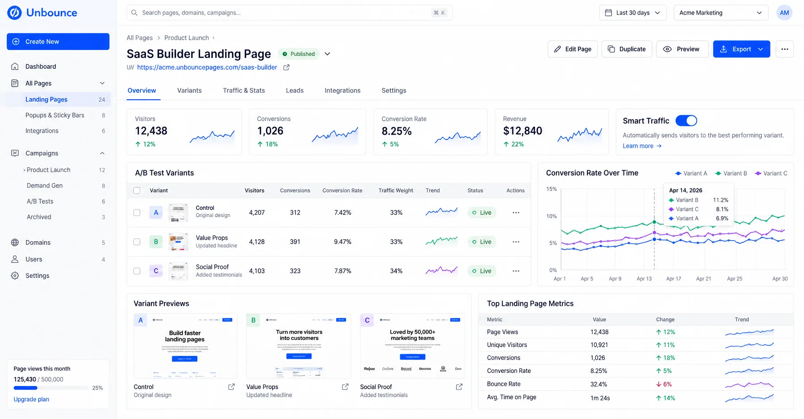Click the Apr 14 marker on conversion chart

point(654,222)
